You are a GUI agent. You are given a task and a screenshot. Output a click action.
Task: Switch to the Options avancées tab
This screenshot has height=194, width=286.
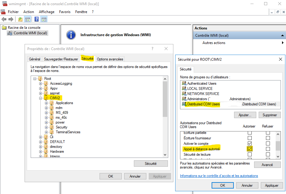pos(110,59)
